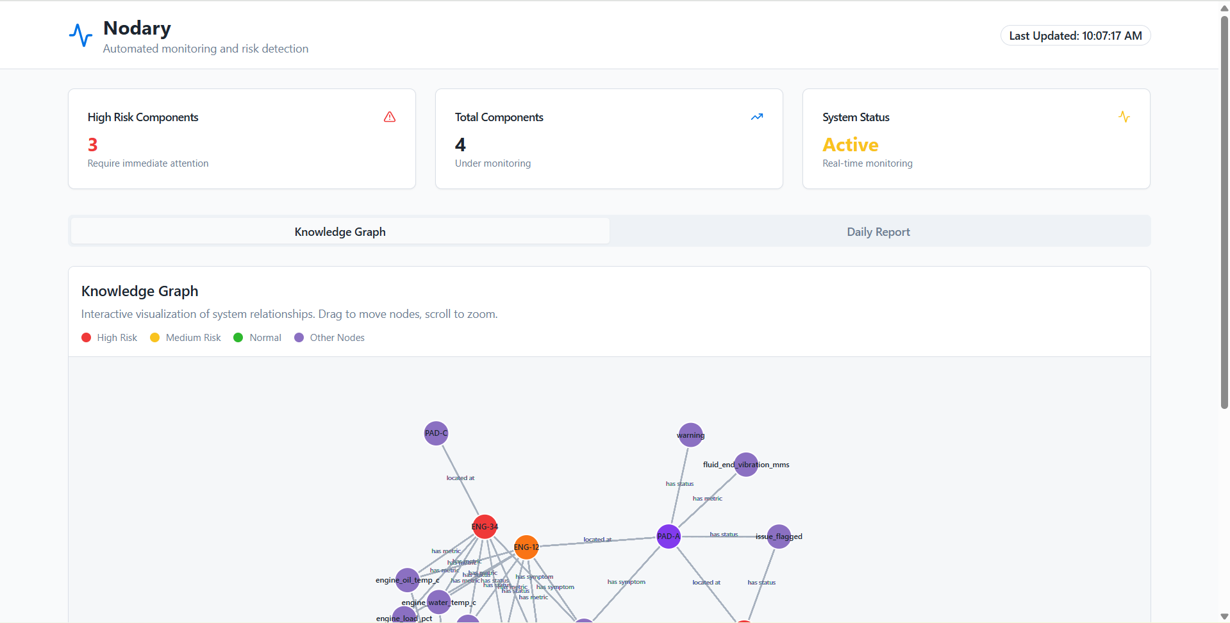1230x623 pixels.
Task: Click the yellow activity pulse icon
Action: point(1124,117)
